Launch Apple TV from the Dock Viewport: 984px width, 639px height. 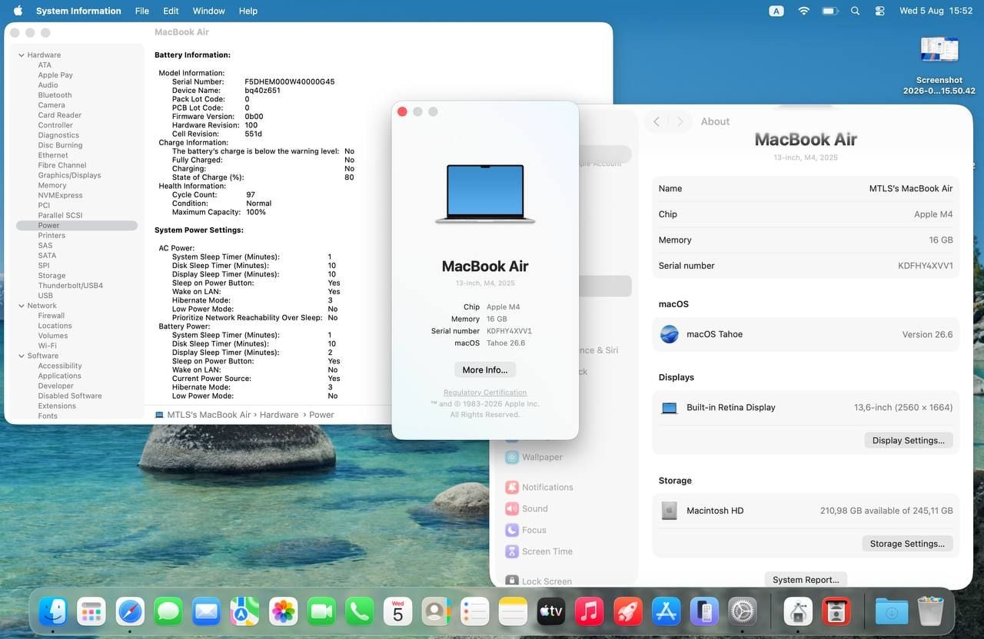[x=551, y=611]
